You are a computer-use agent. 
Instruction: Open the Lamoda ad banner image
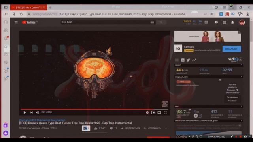click(208, 36)
